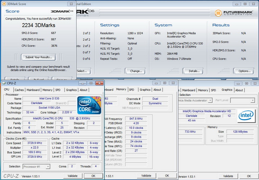Open the Processor #1 selection dropdown
The height and width of the screenshot is (180, 259).
(36, 166)
